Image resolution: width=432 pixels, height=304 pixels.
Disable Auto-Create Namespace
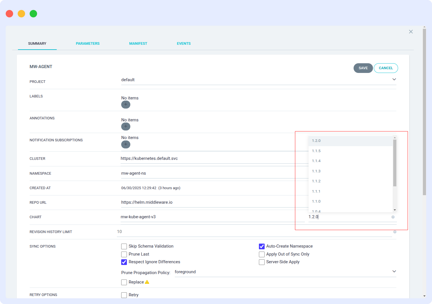tap(261, 246)
